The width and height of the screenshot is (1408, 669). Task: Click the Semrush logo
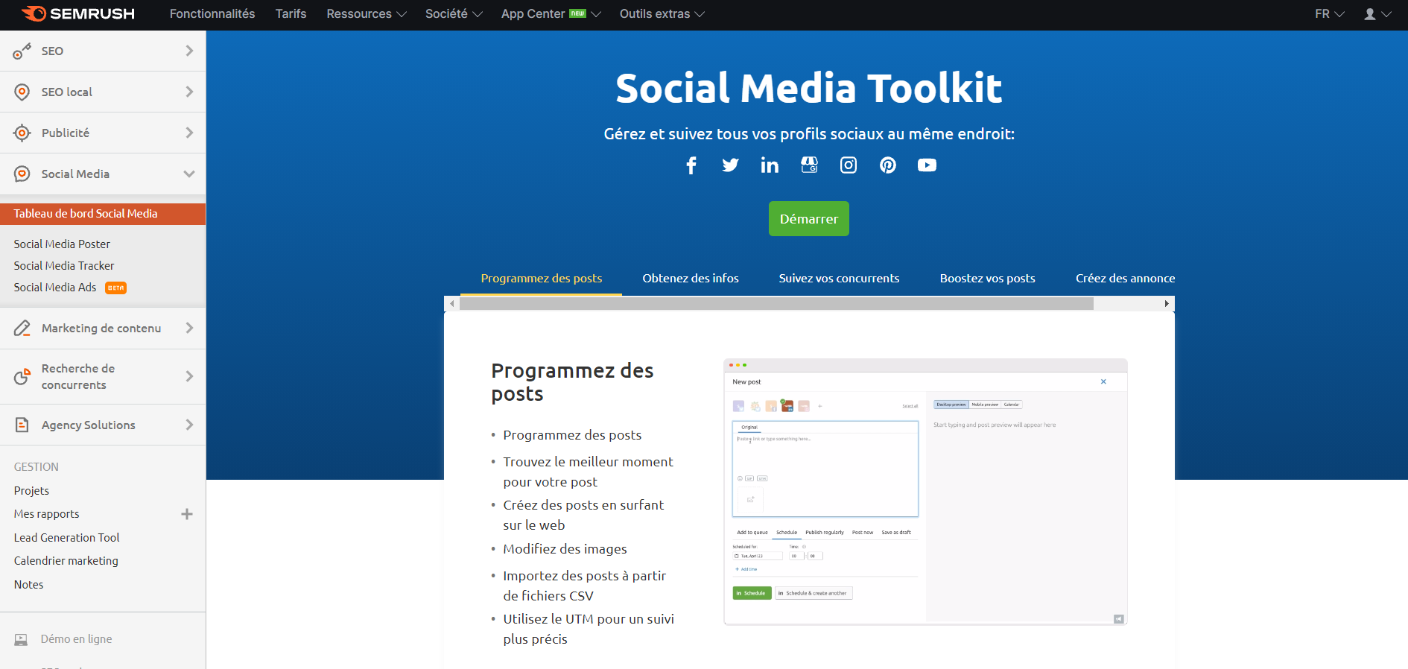[78, 13]
